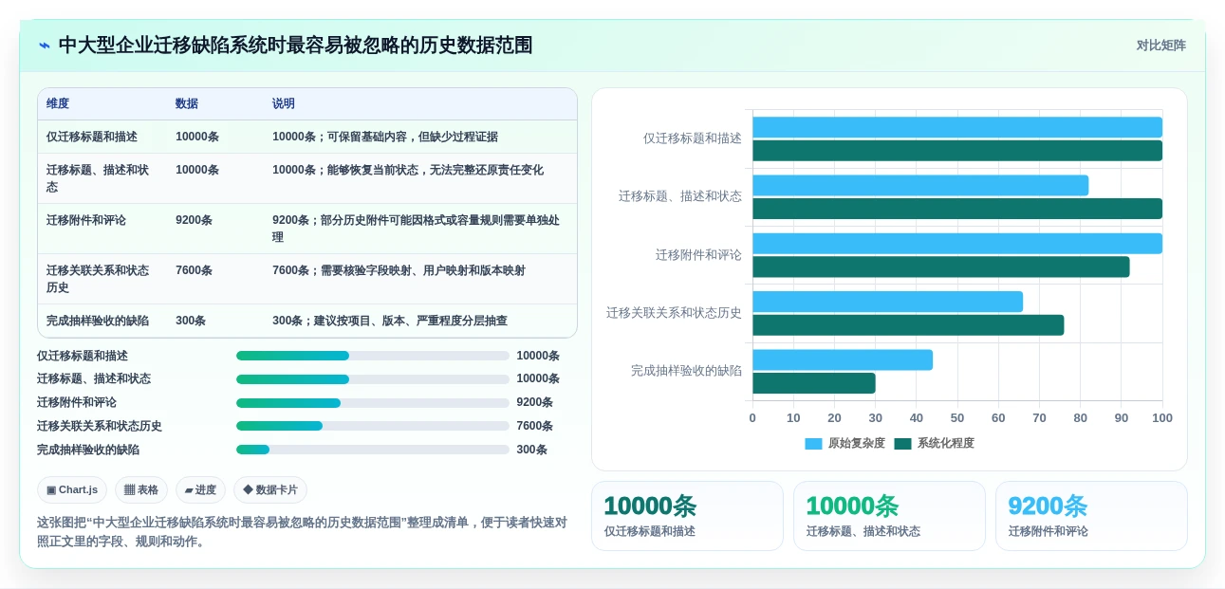Select the 数据卡片 tag chip
The width and height of the screenshot is (1225, 589).
coord(270,489)
